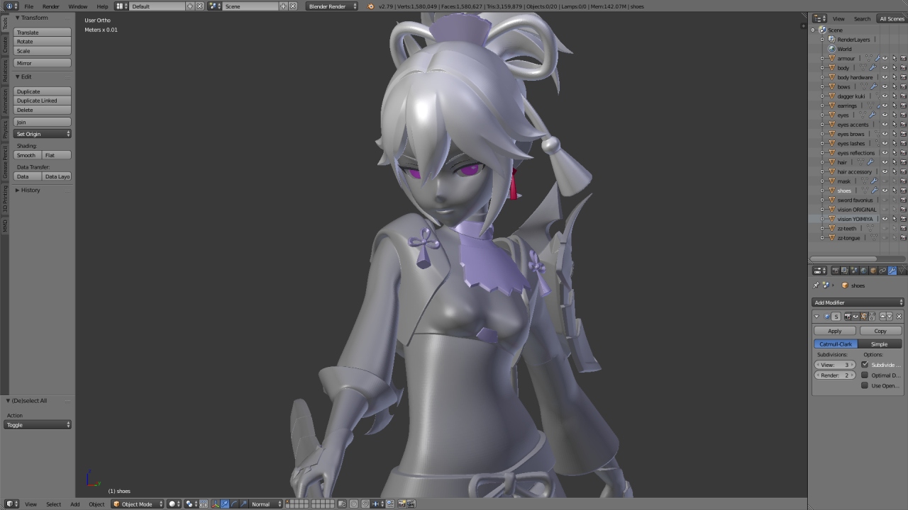Open outliner editor type selector icon
This screenshot has width=908, height=510.
pos(820,18)
